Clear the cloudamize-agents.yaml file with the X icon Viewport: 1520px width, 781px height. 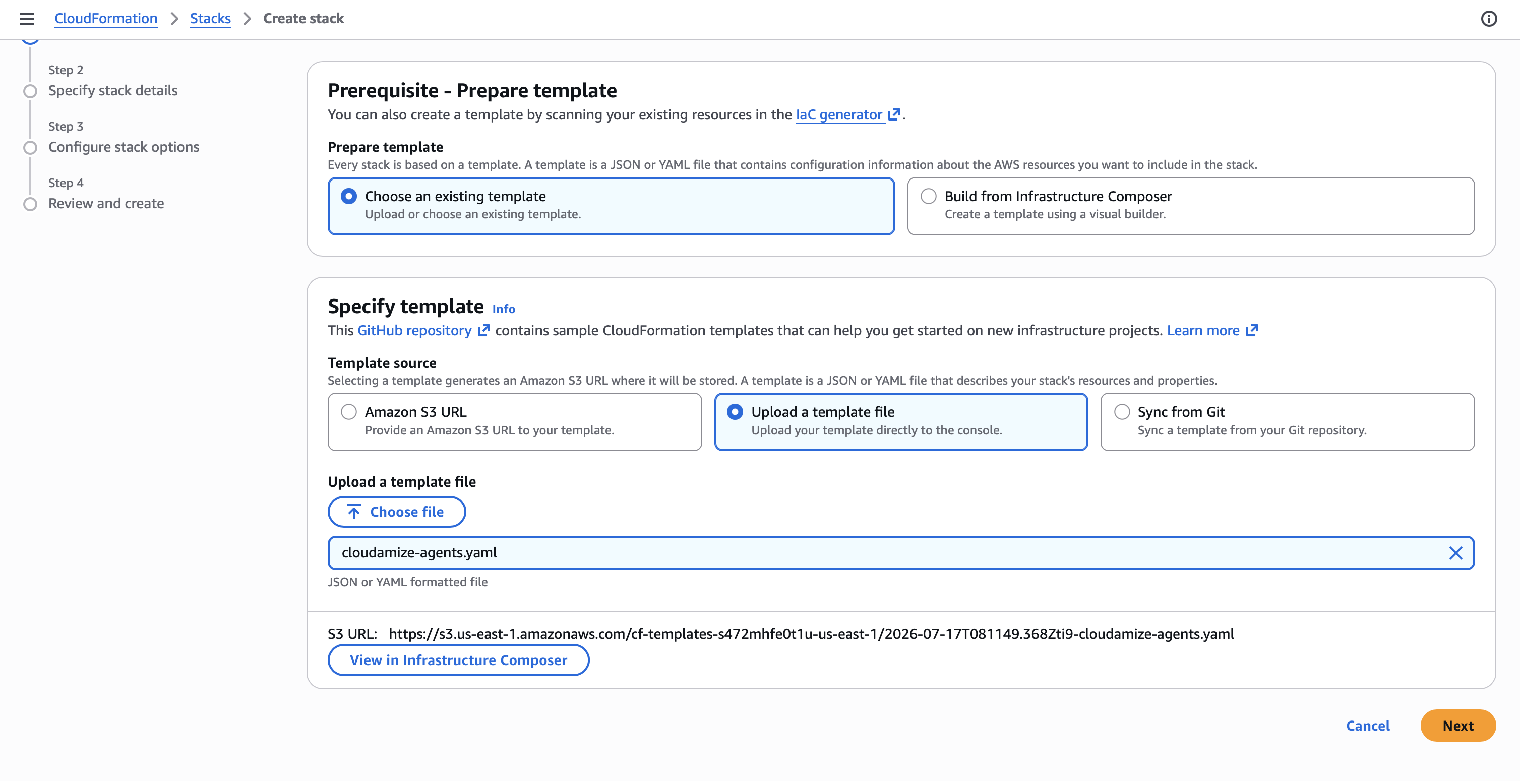tap(1455, 553)
